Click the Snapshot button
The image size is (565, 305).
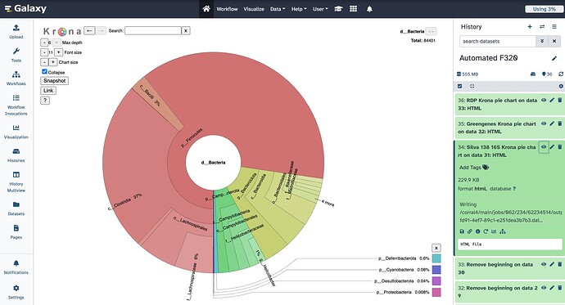pyautogui.click(x=54, y=81)
